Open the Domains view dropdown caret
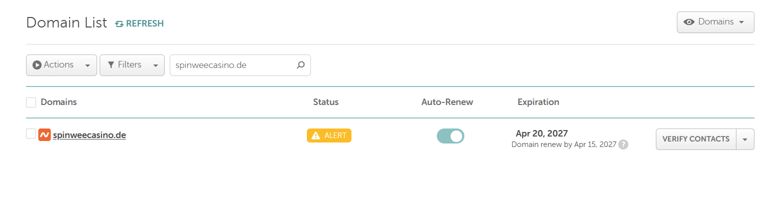Viewport: 775px width, 210px height. click(x=741, y=22)
